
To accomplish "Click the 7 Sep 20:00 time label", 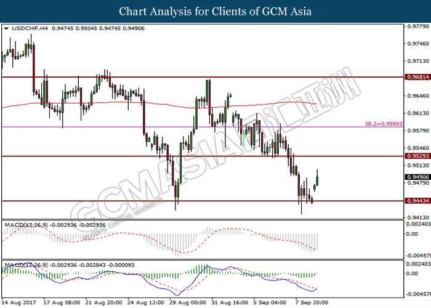I will pos(312,302).
